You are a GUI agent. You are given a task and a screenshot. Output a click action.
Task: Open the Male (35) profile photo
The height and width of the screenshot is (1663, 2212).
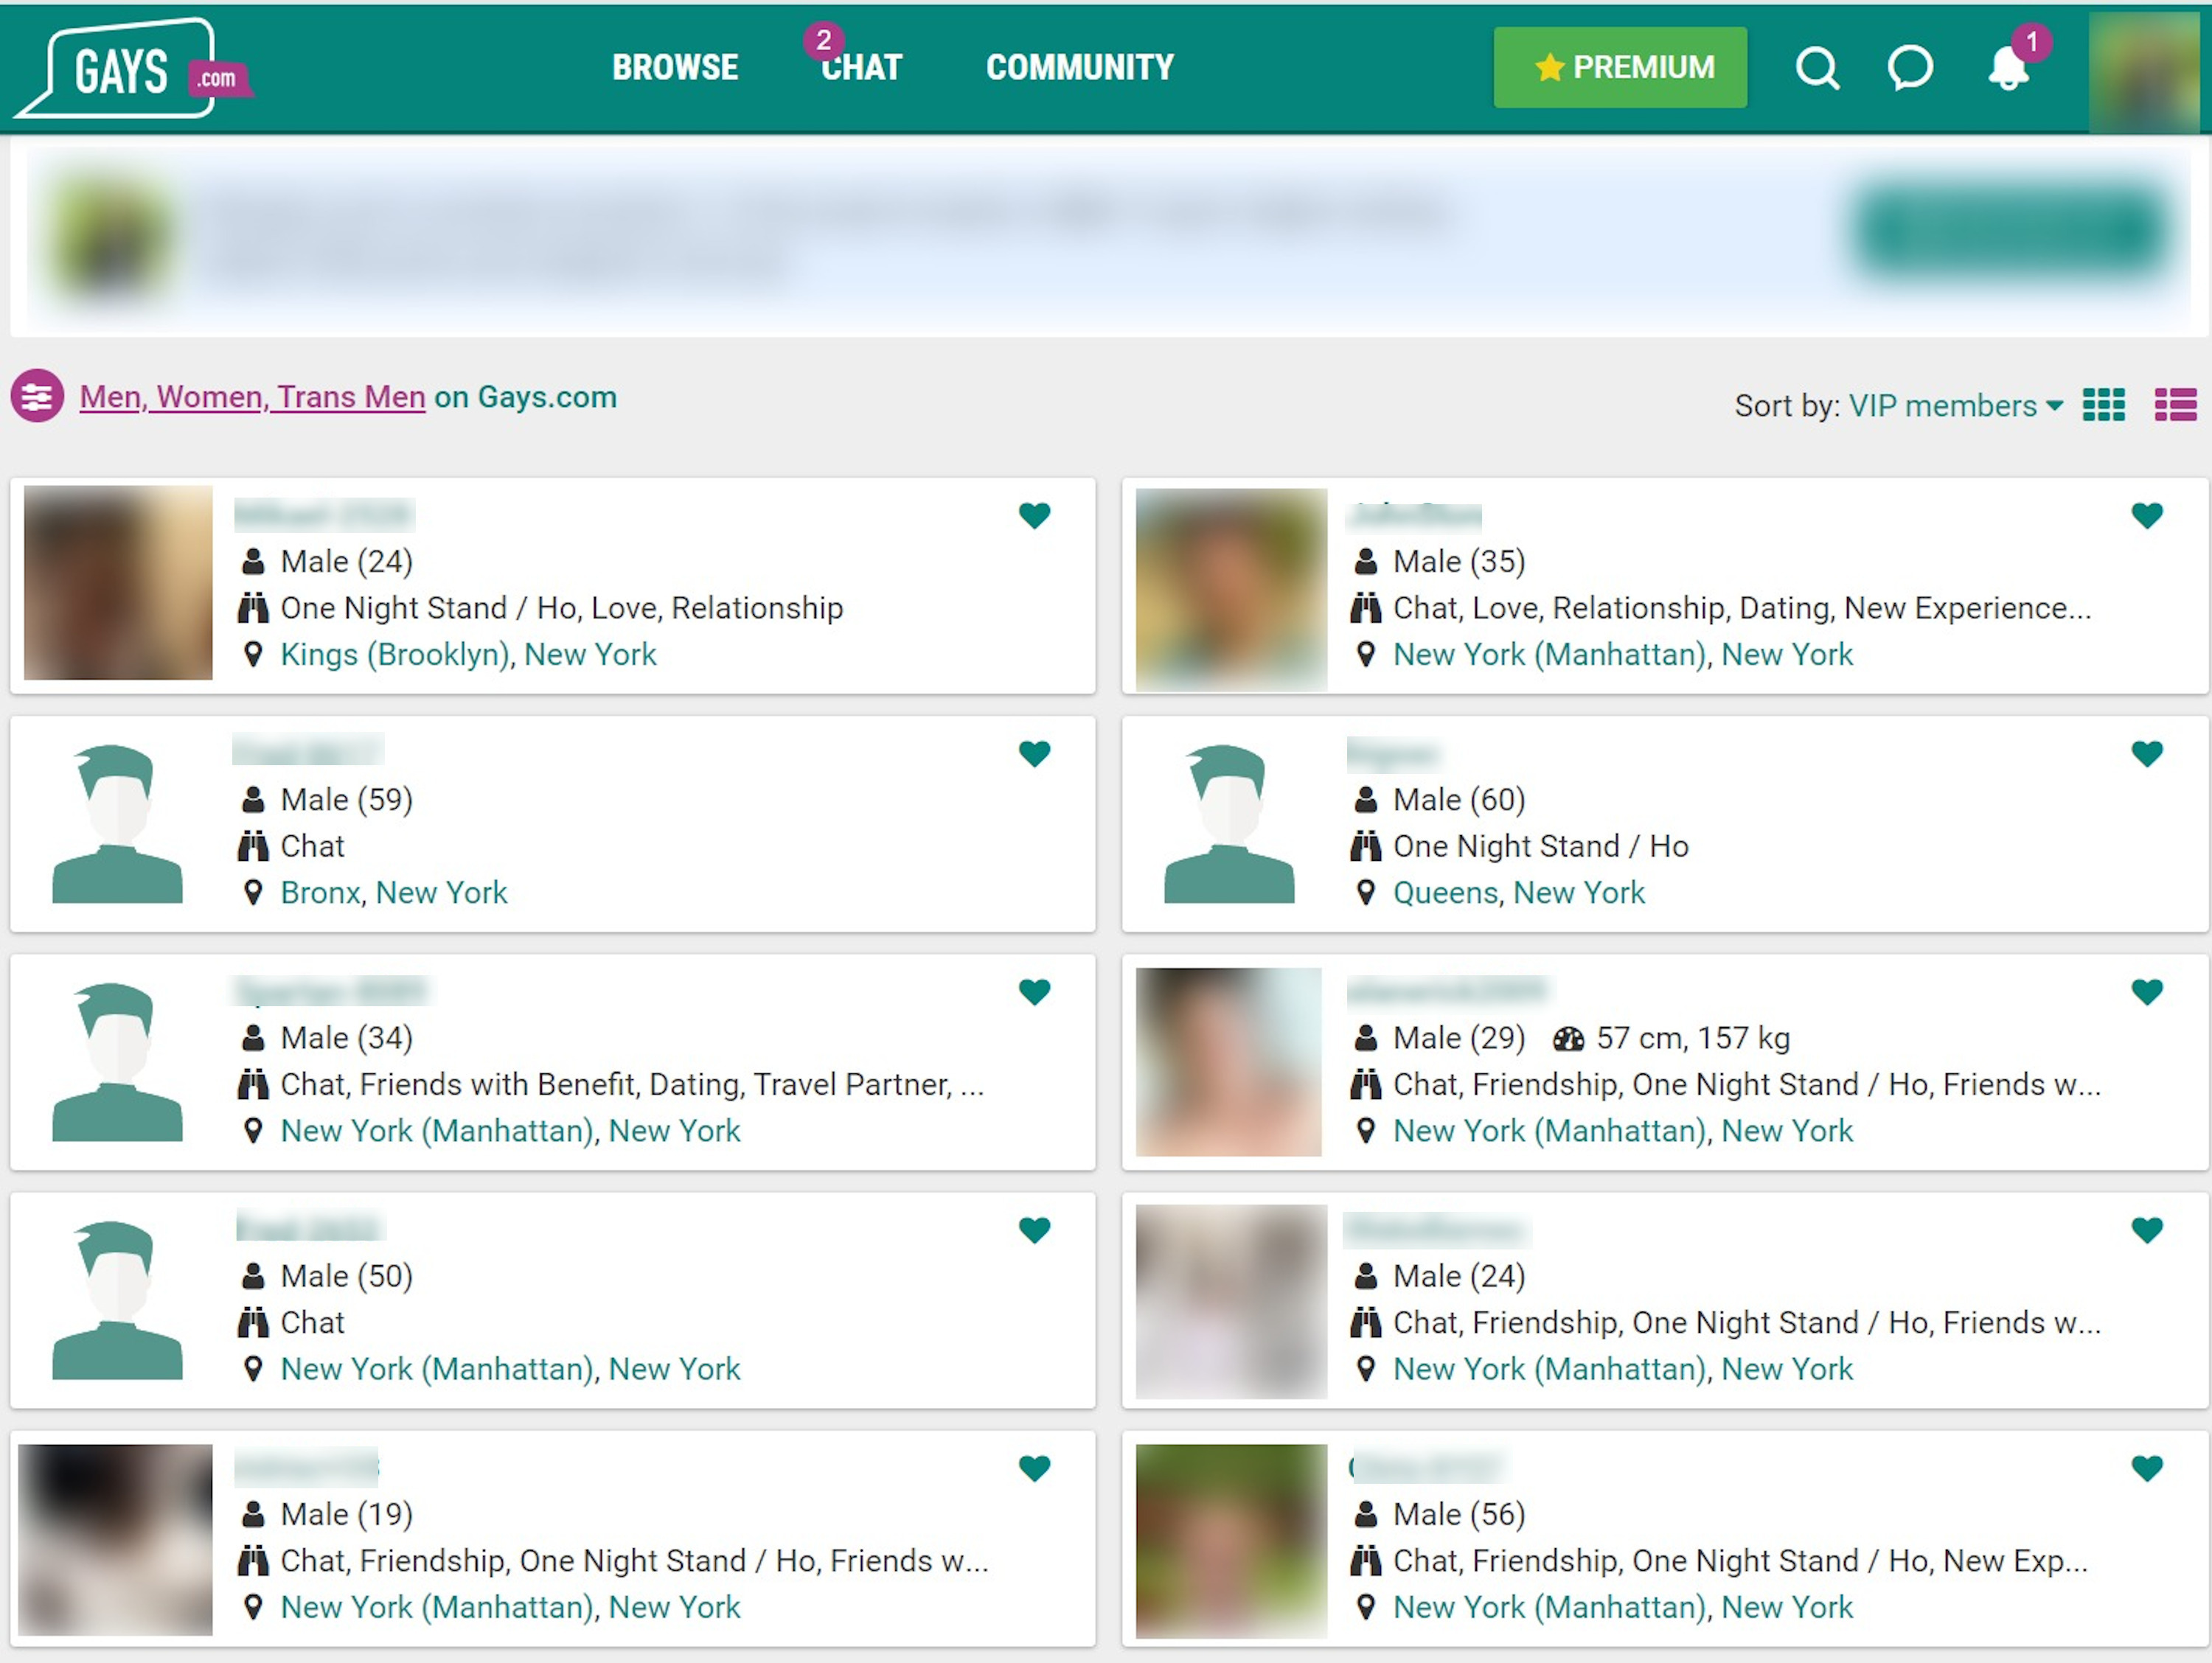coord(1231,588)
